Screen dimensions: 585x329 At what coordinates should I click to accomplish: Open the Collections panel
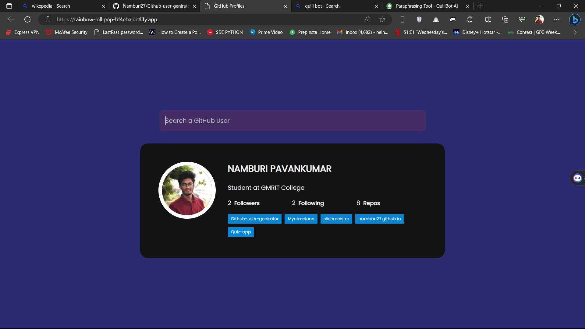505,19
